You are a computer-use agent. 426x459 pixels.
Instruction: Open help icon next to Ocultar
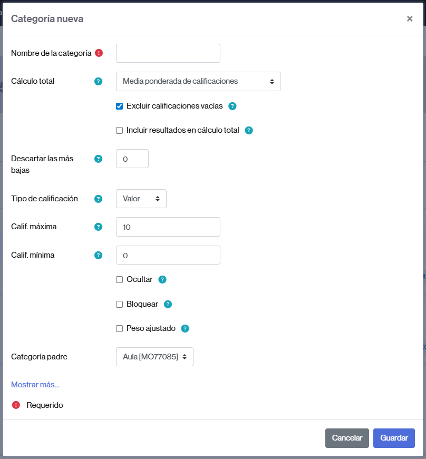(162, 279)
